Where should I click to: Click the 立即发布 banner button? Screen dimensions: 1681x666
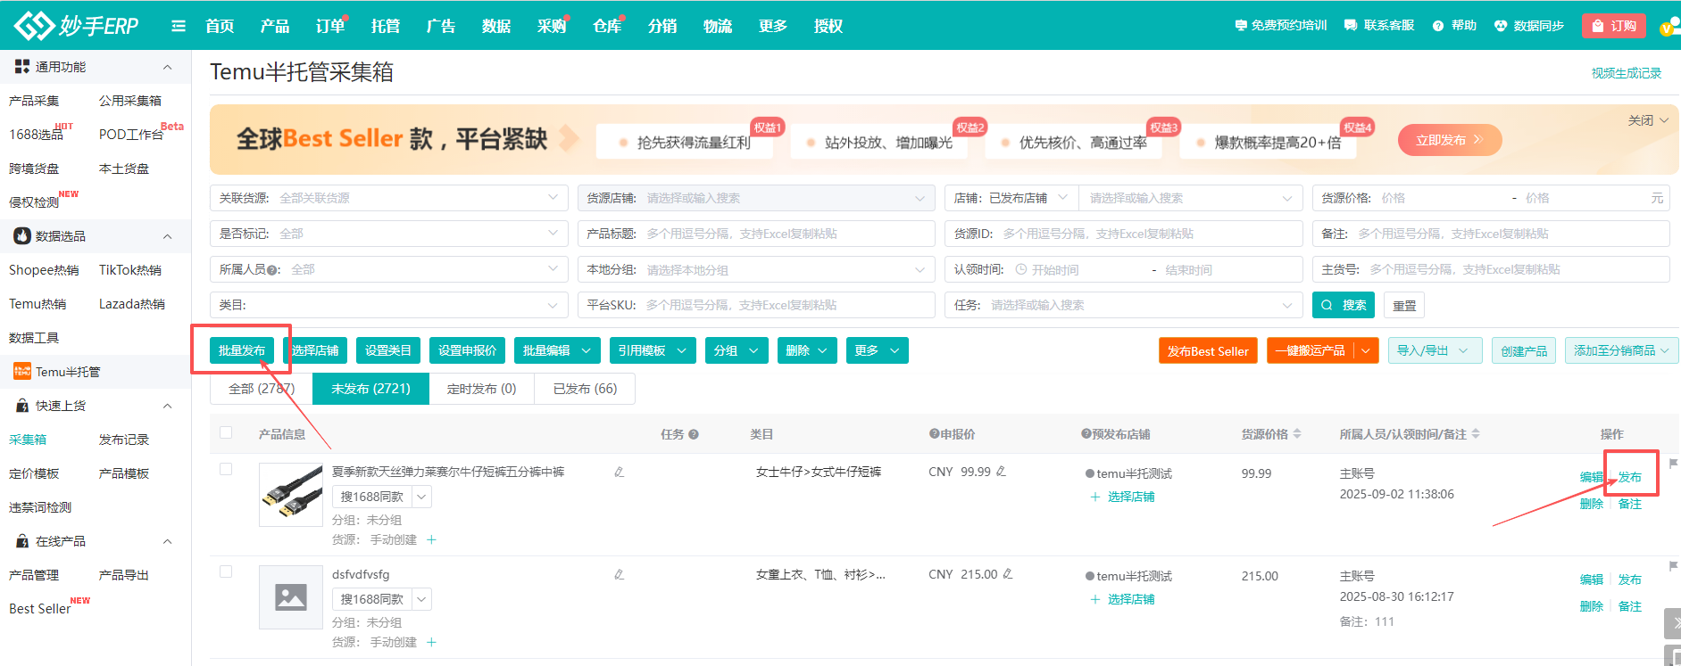[1449, 140]
